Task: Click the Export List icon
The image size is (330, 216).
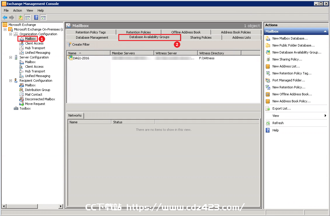Action: click(268, 108)
